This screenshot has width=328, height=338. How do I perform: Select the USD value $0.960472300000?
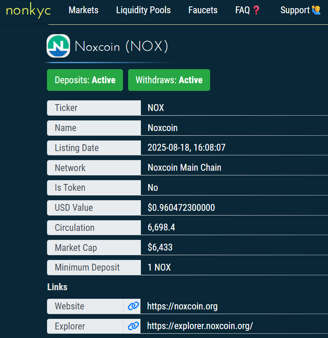pos(181,207)
